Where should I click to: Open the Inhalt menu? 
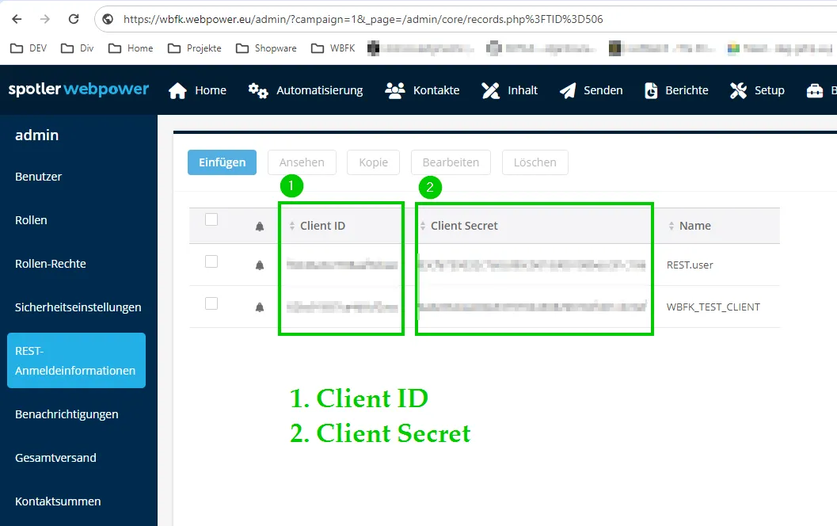[522, 90]
